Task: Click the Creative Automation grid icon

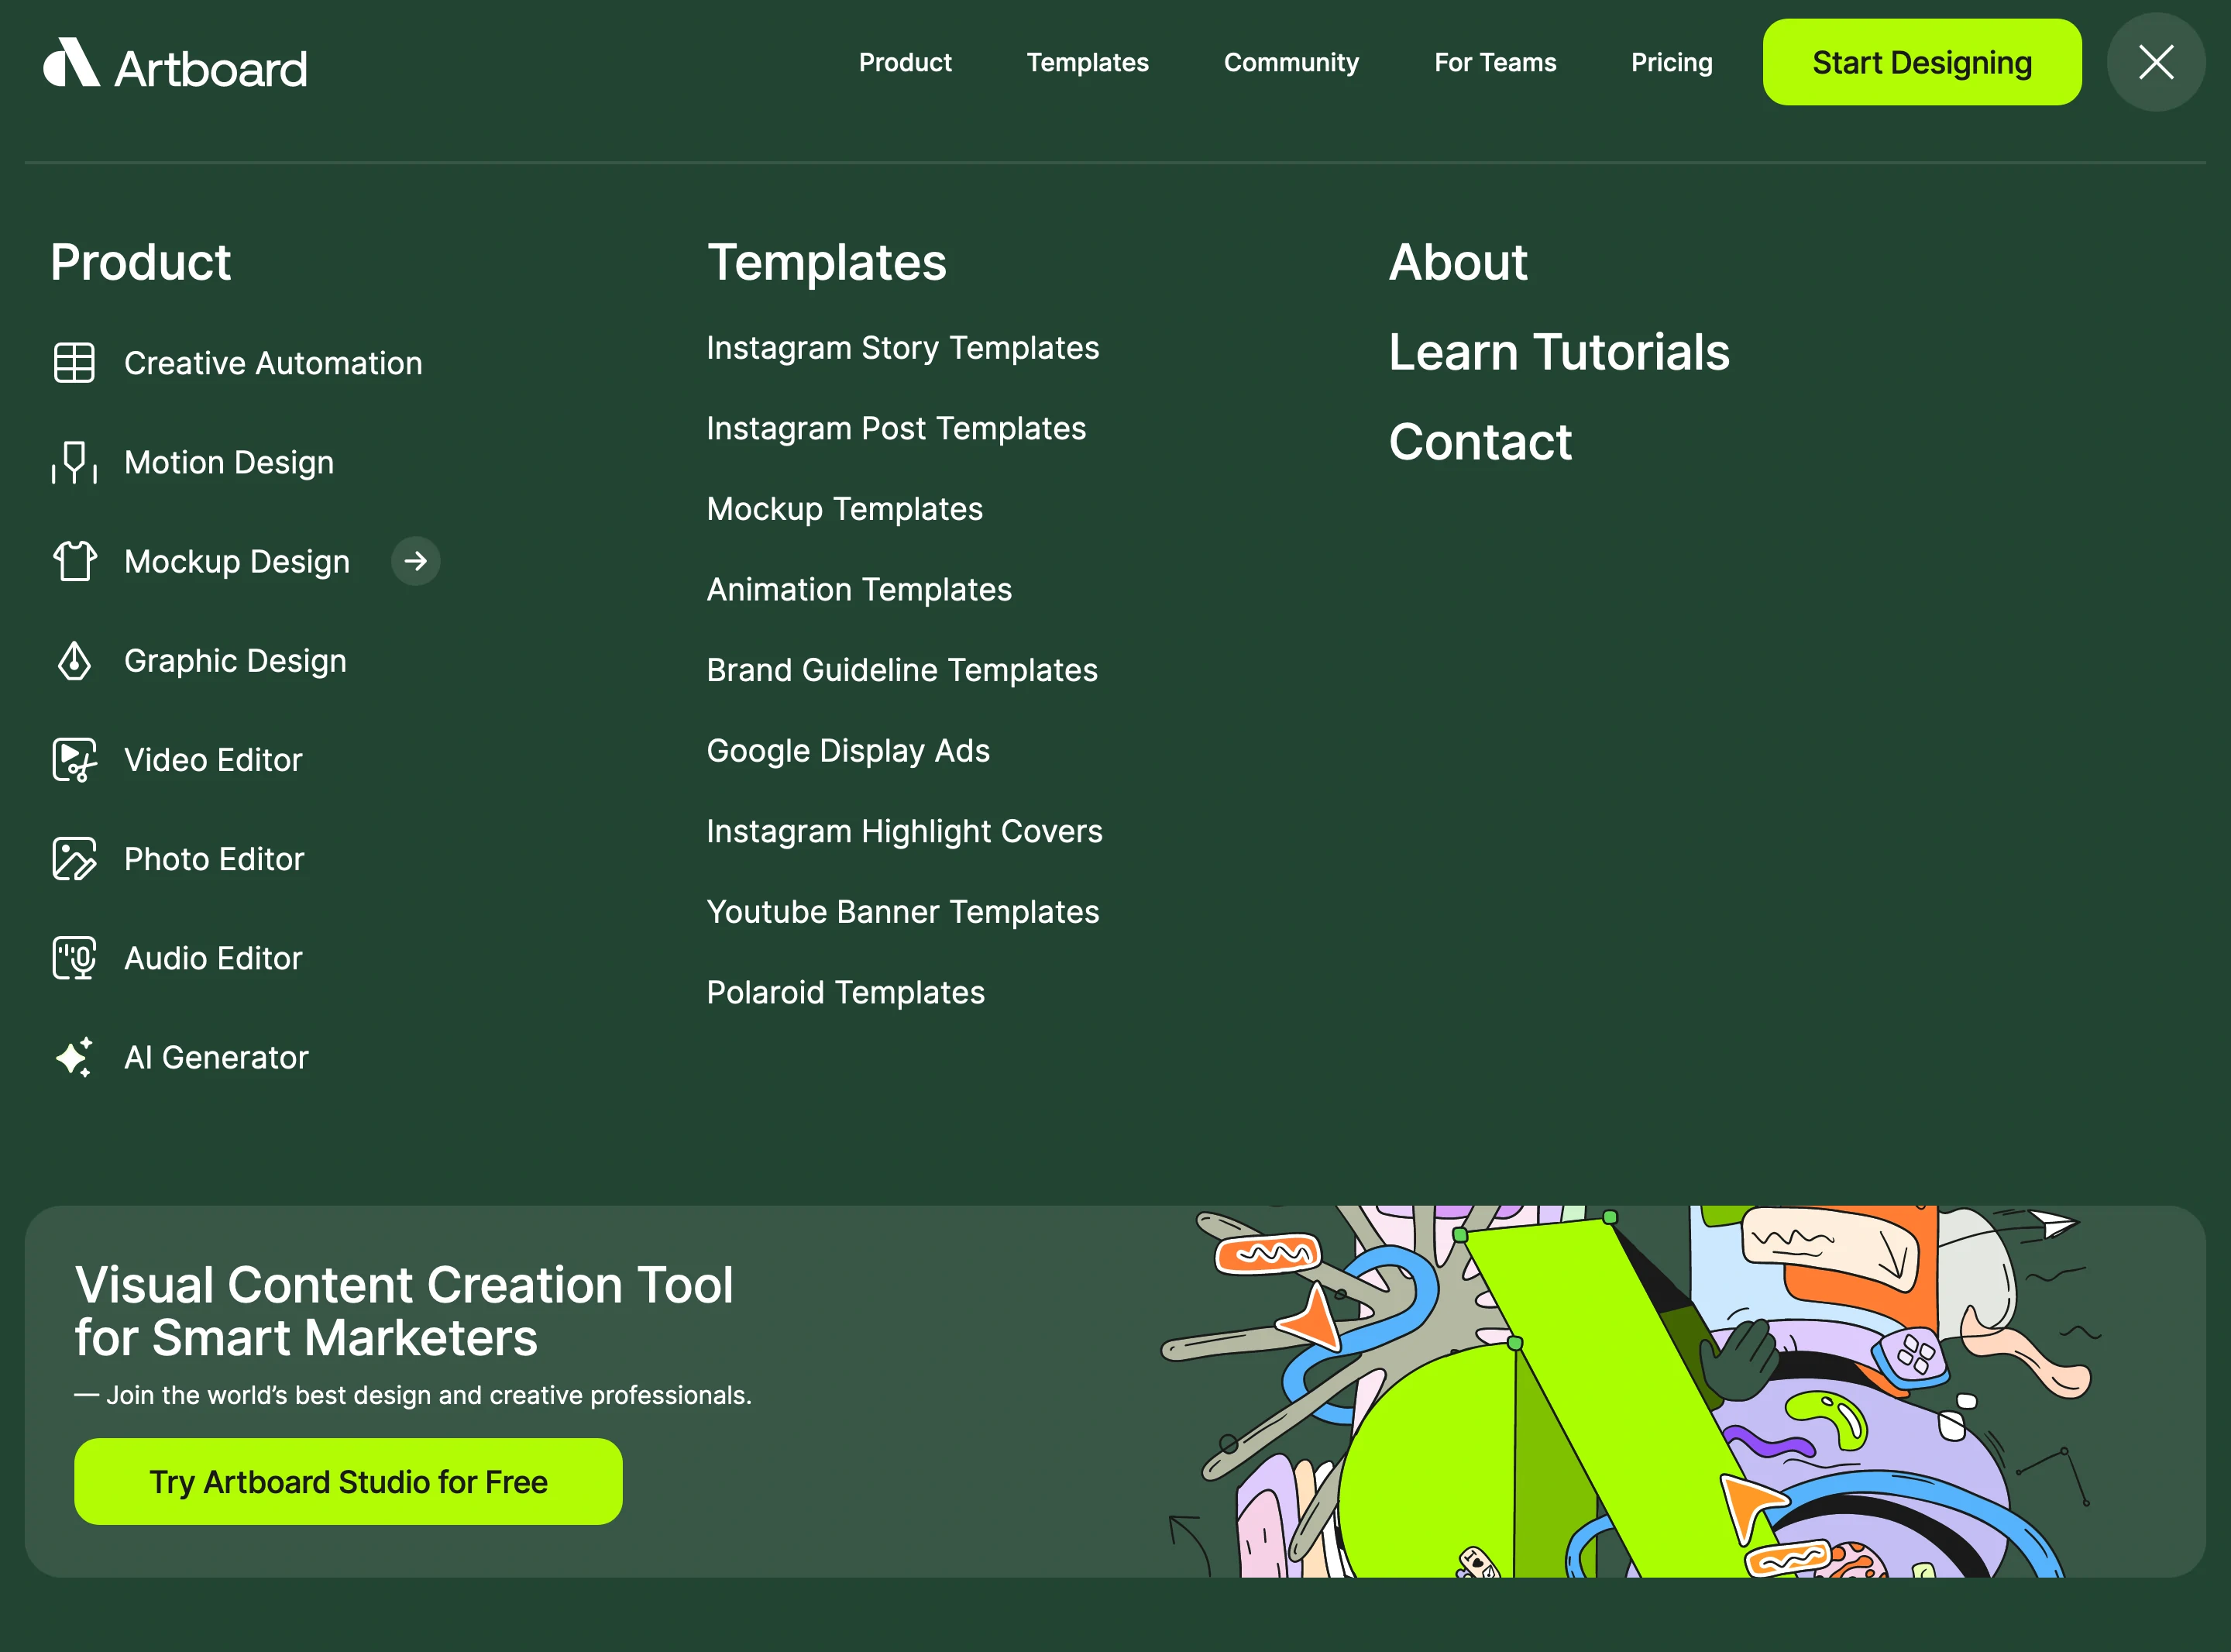Action: [x=74, y=363]
